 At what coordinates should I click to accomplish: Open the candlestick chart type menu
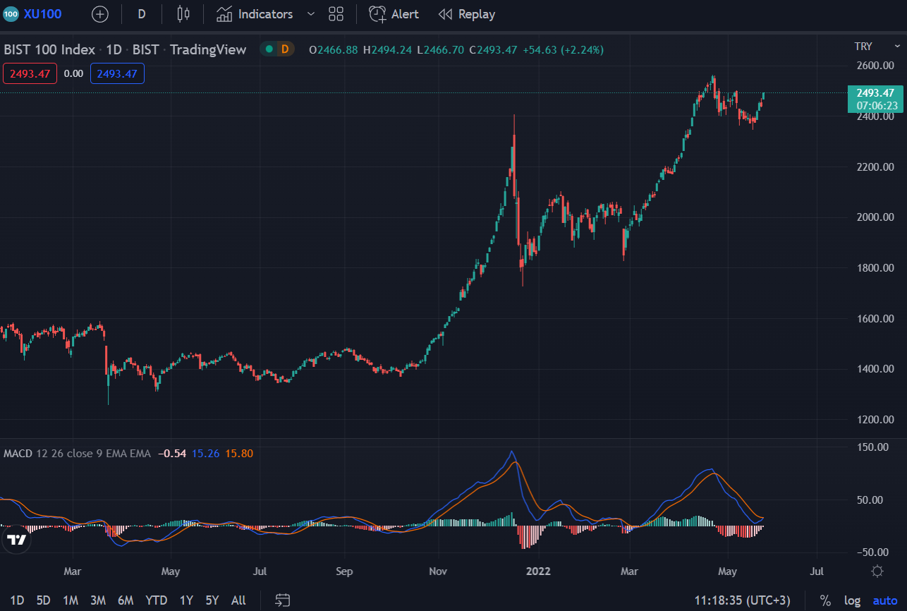[183, 14]
